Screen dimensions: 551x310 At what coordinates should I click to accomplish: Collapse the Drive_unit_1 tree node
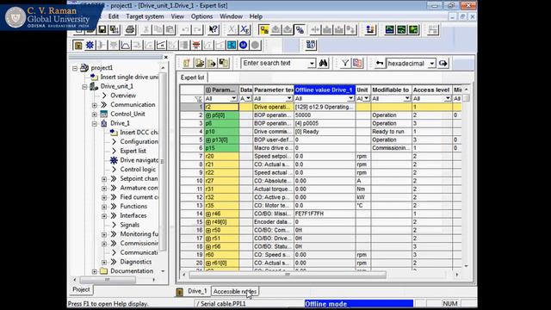(84, 86)
